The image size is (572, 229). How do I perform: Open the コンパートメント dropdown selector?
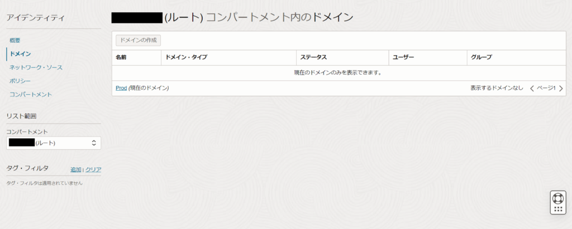click(54, 143)
